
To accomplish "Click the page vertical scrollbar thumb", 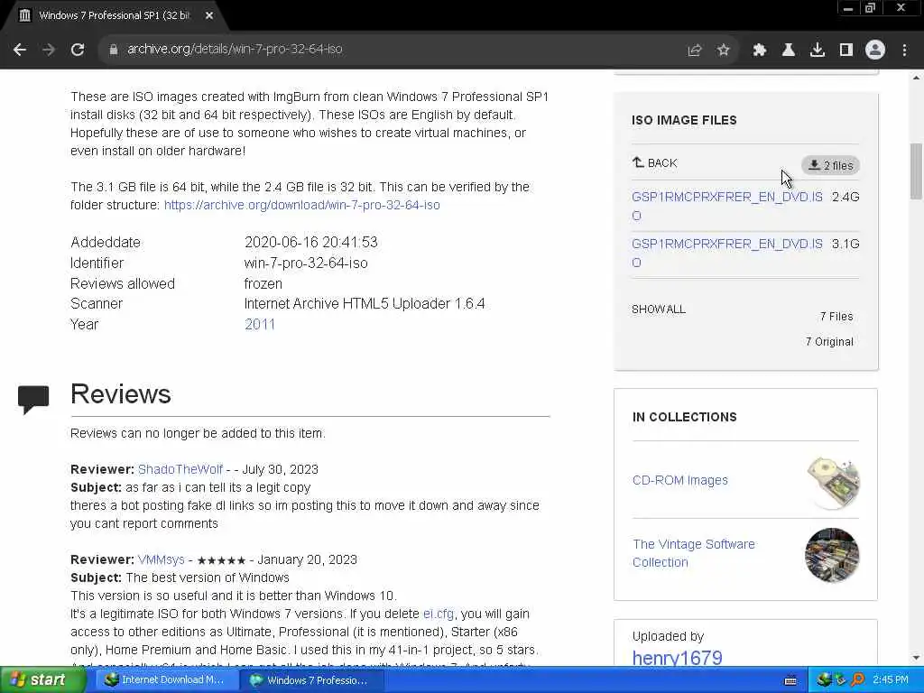I will 916,172.
